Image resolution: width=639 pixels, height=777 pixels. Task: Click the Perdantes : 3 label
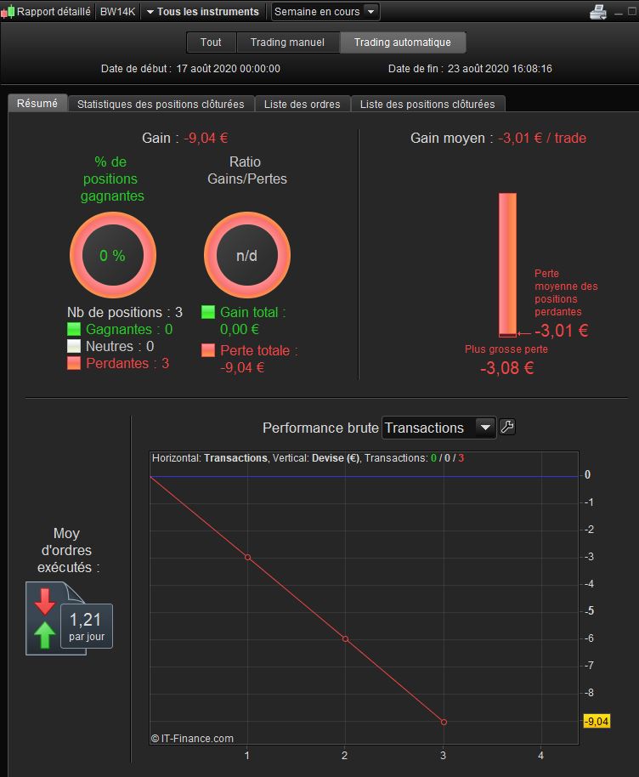coord(127,363)
